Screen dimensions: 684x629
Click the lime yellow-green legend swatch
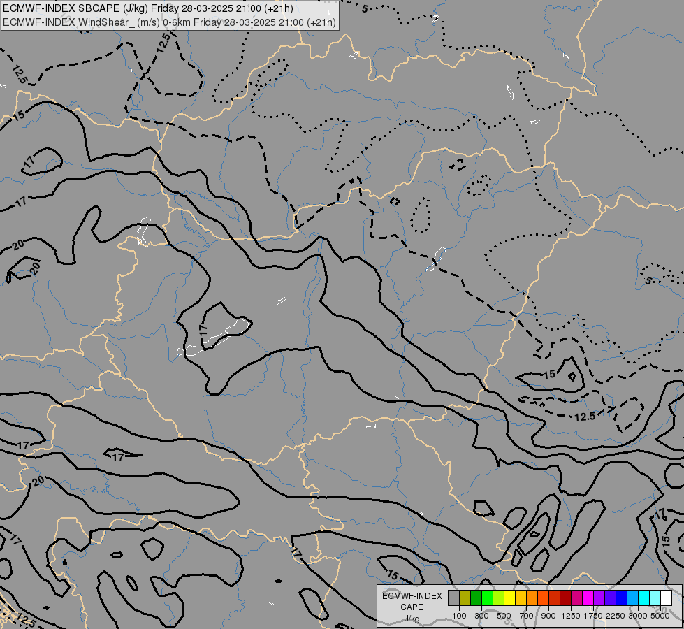coord(499,598)
